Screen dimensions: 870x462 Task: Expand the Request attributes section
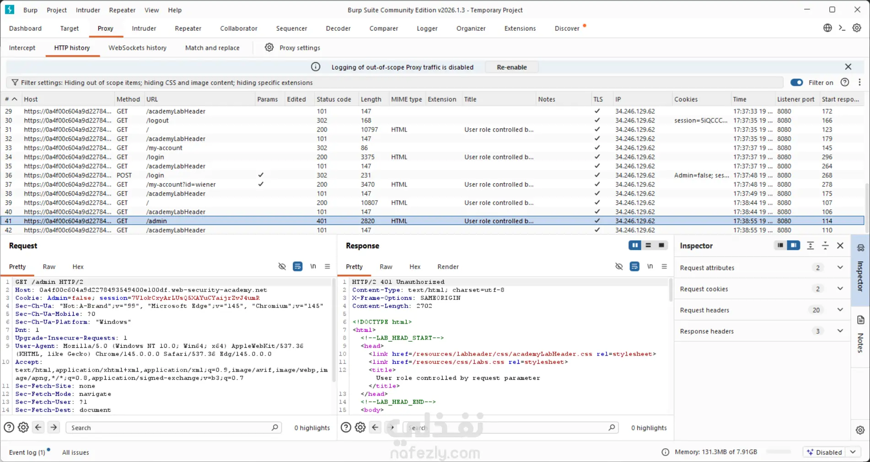point(840,267)
